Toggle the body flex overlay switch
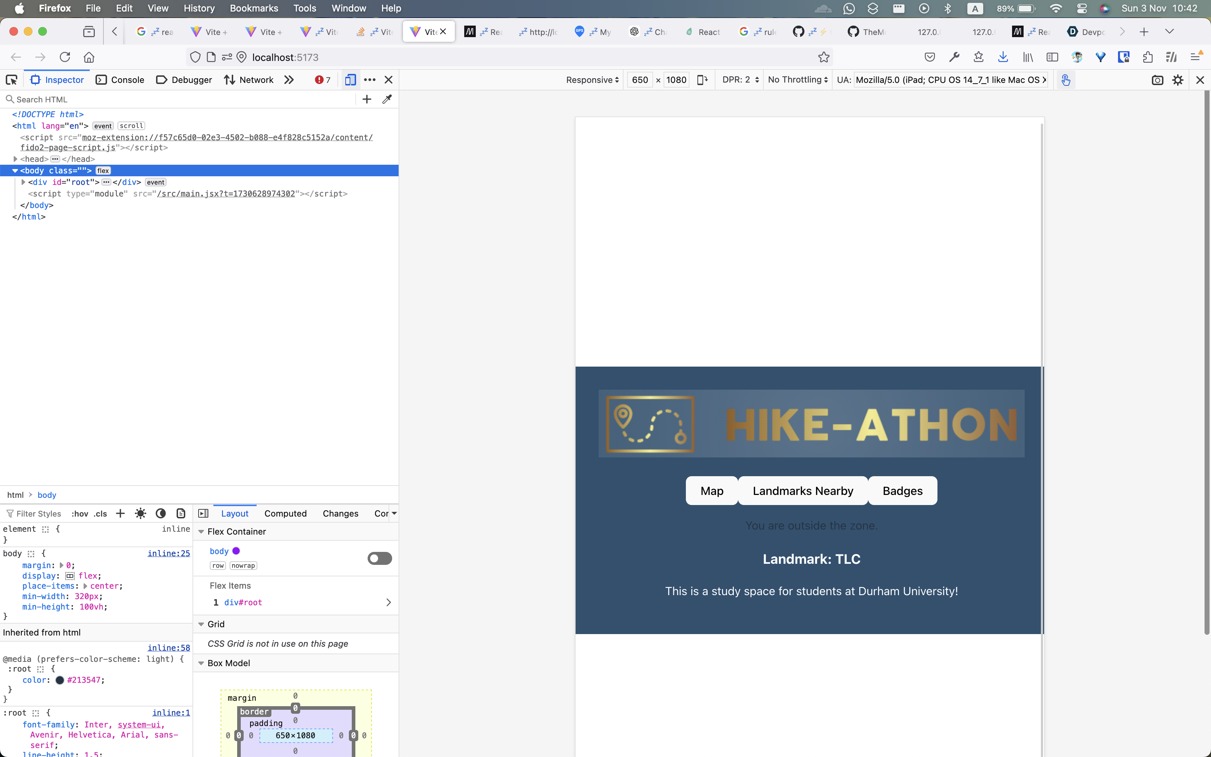Screen dimensions: 1211x757 click(x=379, y=558)
